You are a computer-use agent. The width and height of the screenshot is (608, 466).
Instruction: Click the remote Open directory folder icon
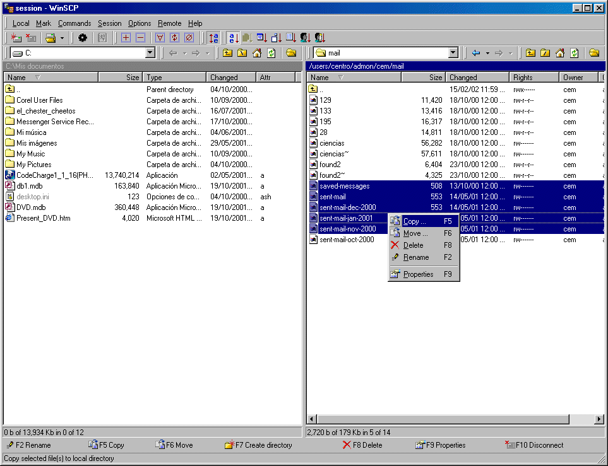tap(594, 53)
